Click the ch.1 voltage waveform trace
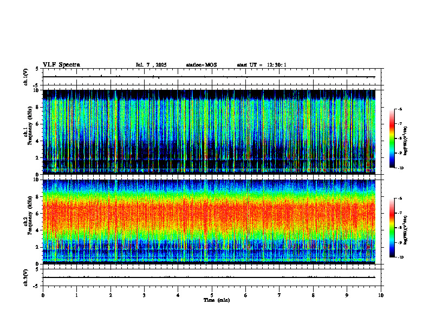This screenshot has height=331, width=429. tap(209, 77)
